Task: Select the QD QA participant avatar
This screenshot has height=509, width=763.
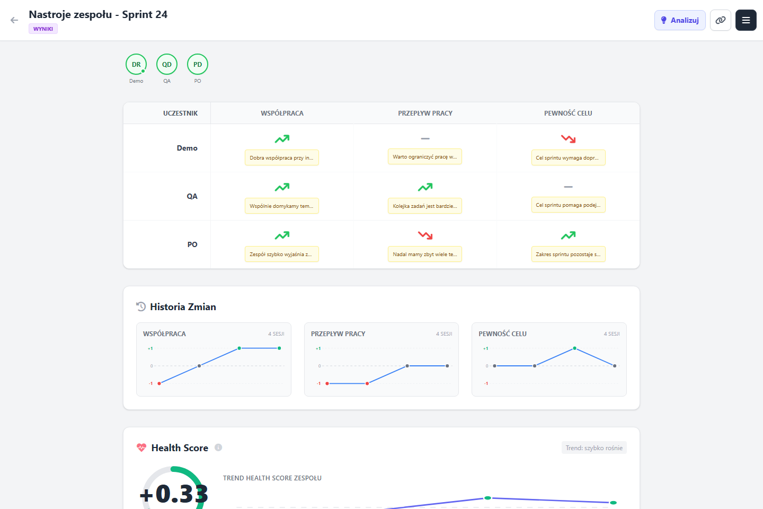Action: pos(167,64)
